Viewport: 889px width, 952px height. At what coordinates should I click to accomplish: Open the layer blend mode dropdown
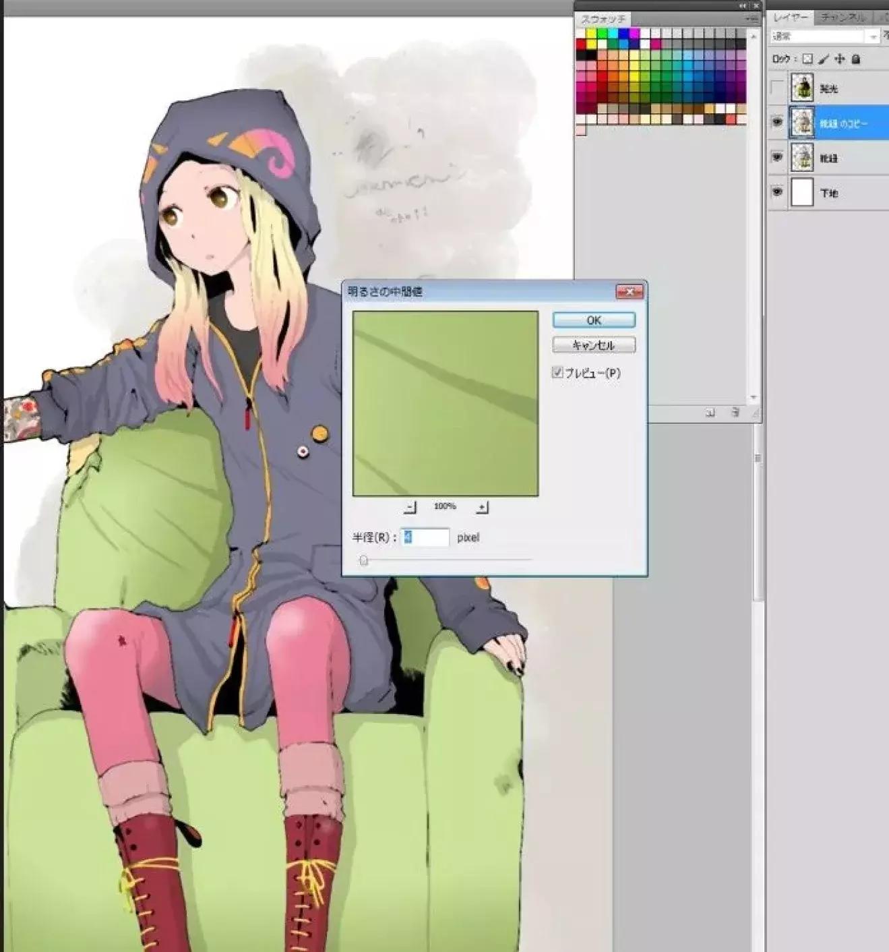tap(825, 36)
